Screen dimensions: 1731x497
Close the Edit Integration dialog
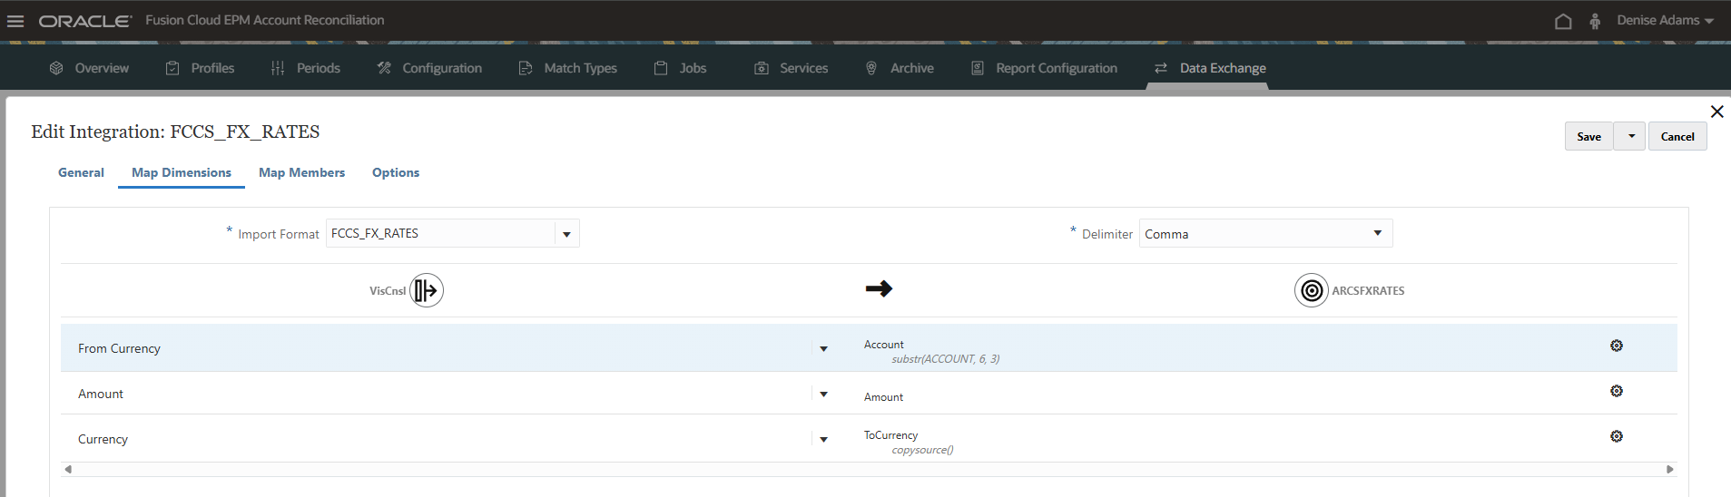[1716, 112]
